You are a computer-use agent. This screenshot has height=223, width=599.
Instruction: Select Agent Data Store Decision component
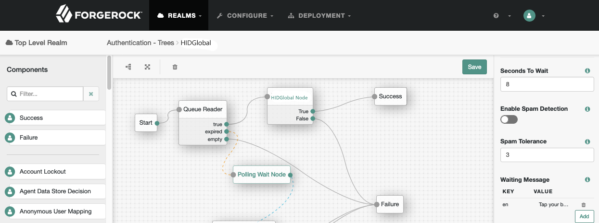click(55, 191)
